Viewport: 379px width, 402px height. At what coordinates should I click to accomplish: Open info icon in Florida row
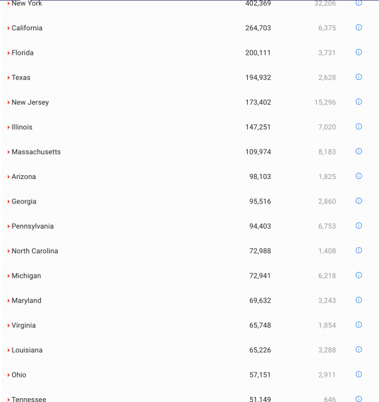point(359,52)
